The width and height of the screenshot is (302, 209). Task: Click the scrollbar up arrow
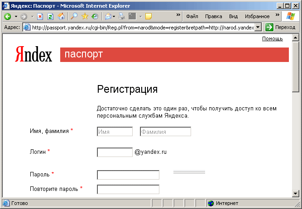point(296,38)
